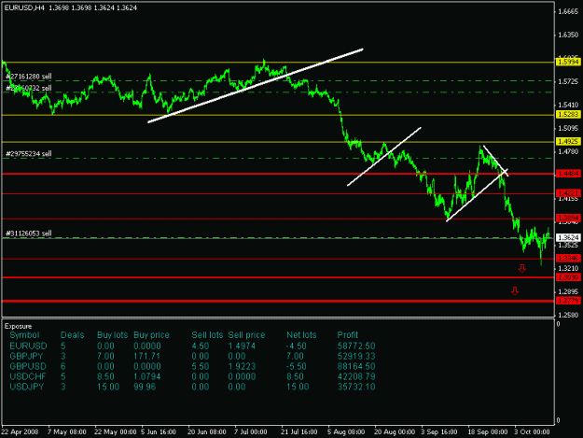Click the 1.5095 value on the price axis
Screen dimensions: 583x438
568,128
